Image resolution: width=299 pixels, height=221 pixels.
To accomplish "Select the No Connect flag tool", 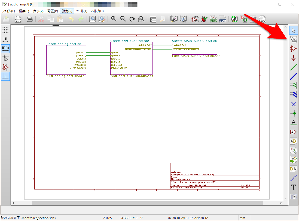I will pyautogui.click(x=294, y=104).
